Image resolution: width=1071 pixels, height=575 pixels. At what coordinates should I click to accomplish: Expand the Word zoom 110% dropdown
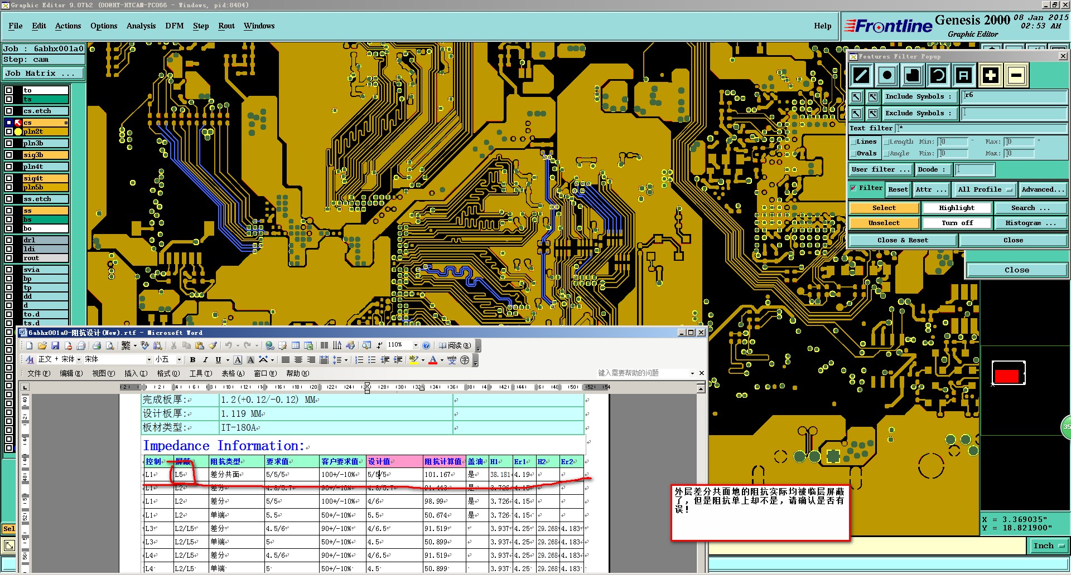click(x=415, y=345)
